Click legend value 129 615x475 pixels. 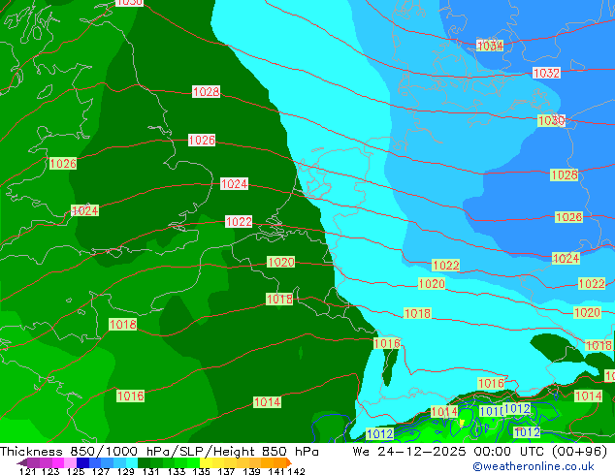pos(125,471)
